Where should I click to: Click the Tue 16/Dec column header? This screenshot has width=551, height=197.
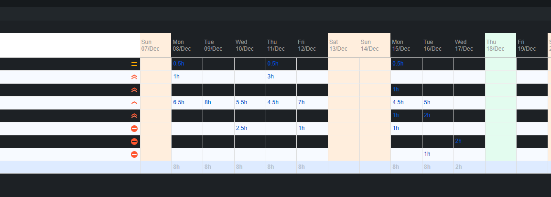[x=438, y=45]
